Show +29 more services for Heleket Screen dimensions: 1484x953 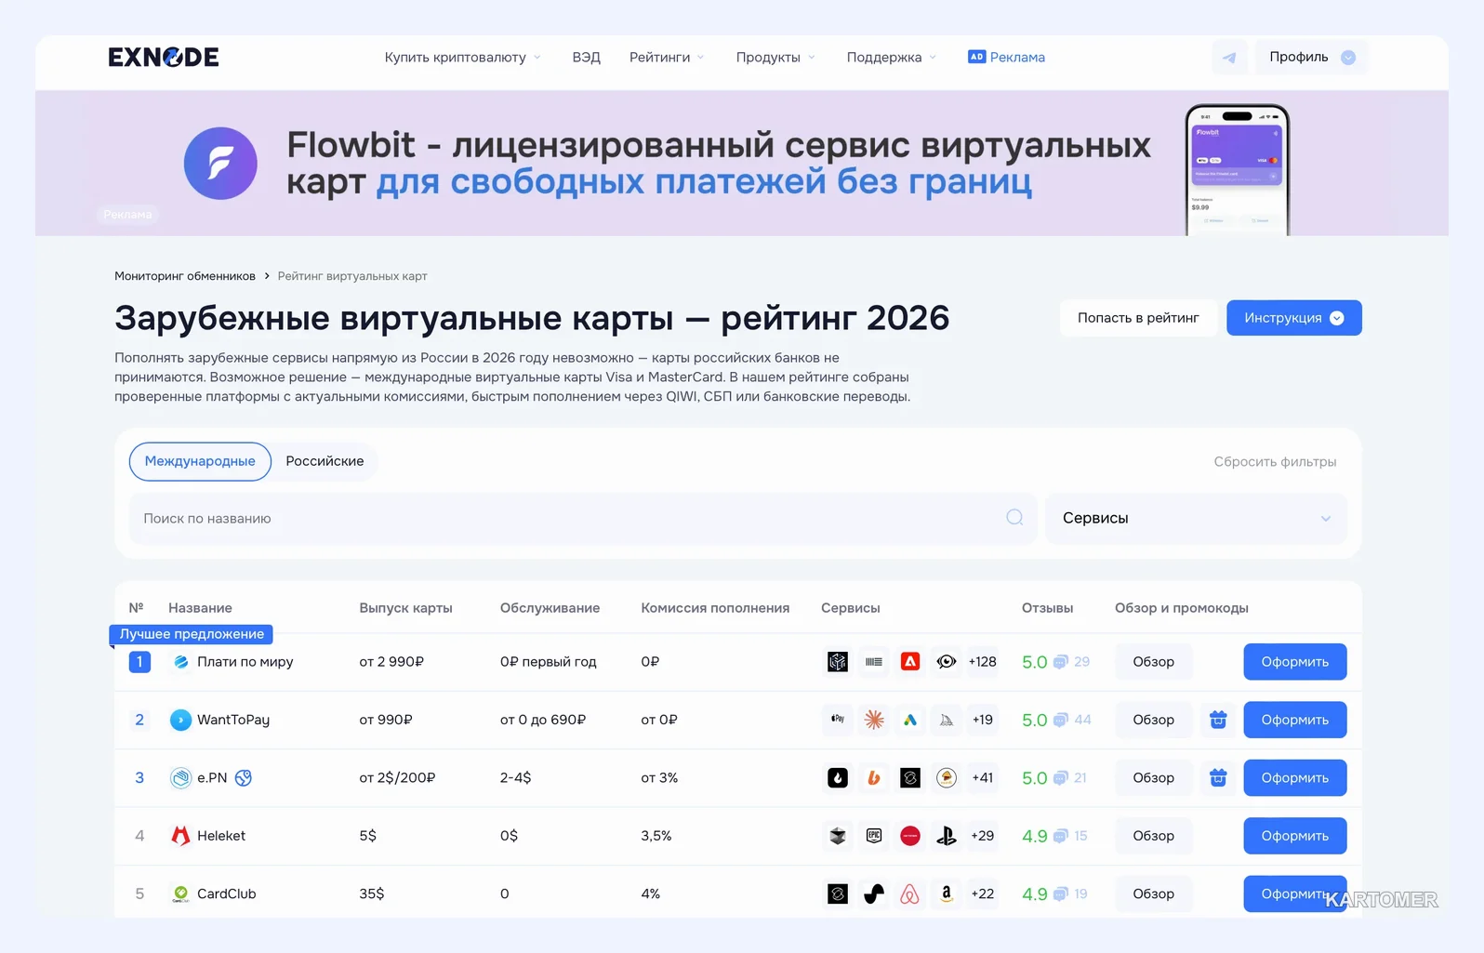tap(982, 836)
